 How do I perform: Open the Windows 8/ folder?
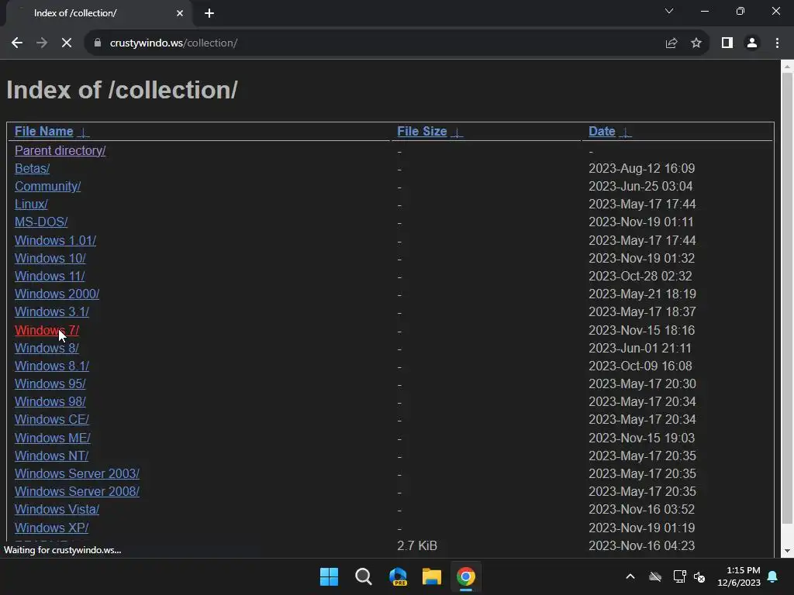click(47, 348)
